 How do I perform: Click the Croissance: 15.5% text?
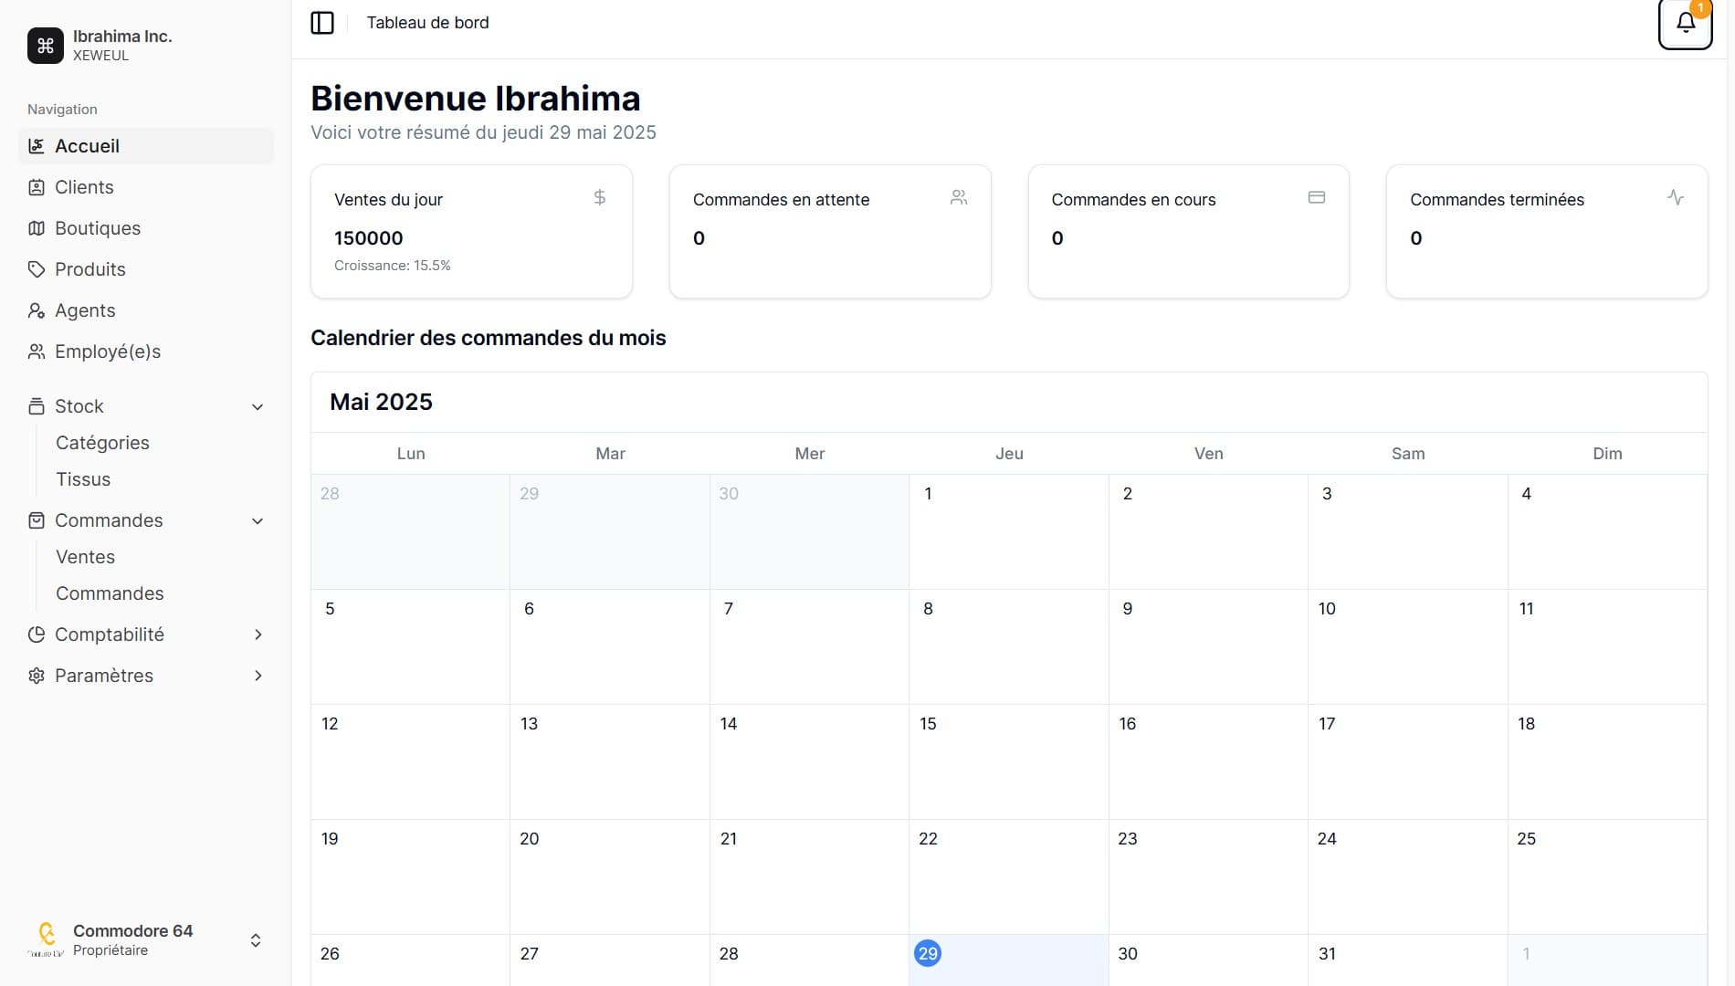(393, 266)
